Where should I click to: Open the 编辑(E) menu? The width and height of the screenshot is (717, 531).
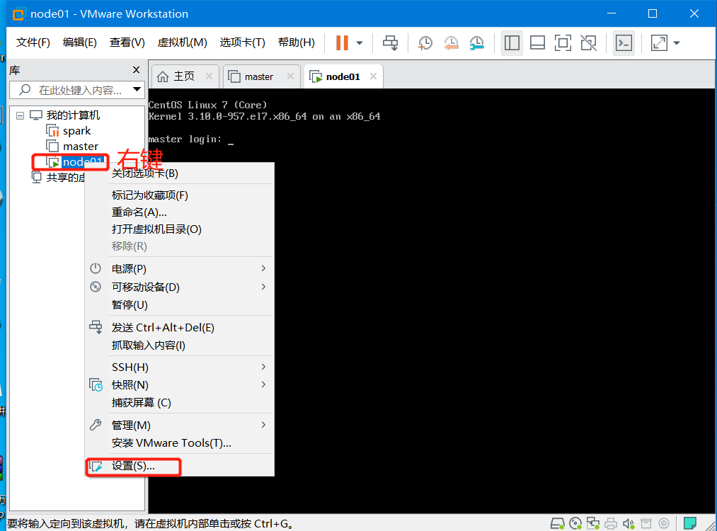(79, 42)
